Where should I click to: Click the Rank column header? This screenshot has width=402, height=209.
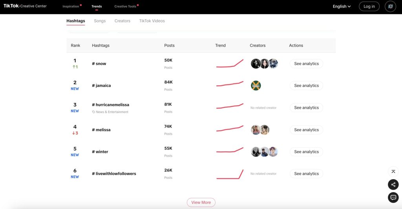[x=75, y=45]
